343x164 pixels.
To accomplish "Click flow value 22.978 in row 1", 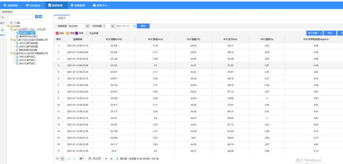I will coord(114,46).
